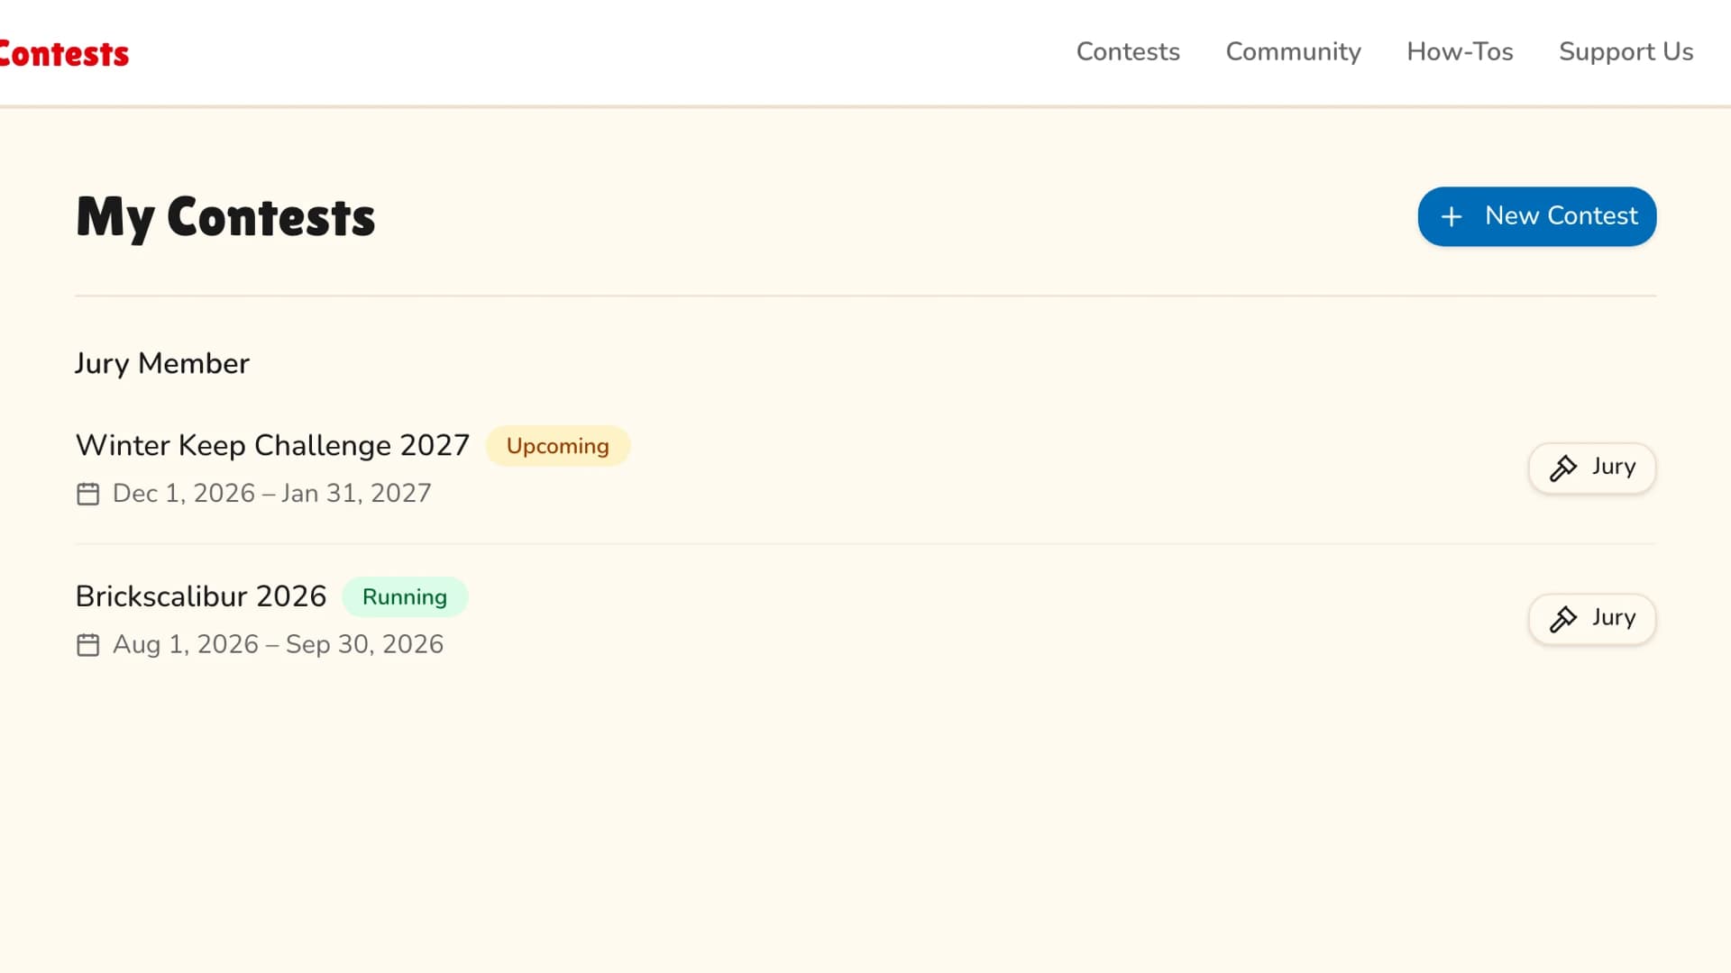Open the Community navigation item

point(1293,51)
